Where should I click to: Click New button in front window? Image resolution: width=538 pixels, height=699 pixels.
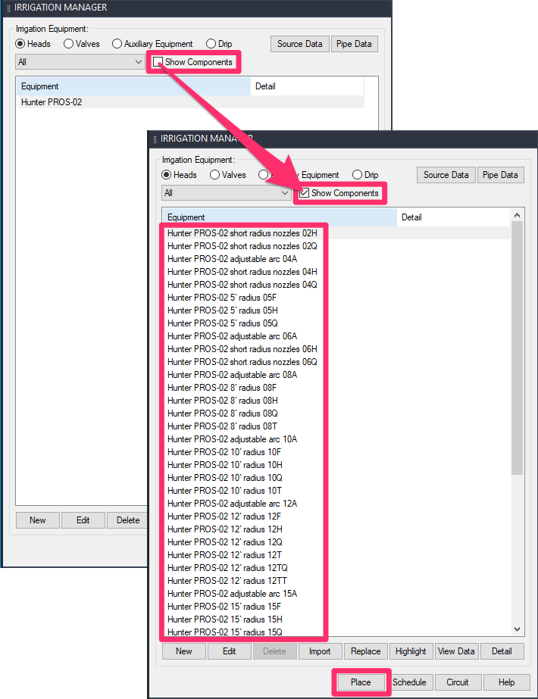[x=184, y=651]
